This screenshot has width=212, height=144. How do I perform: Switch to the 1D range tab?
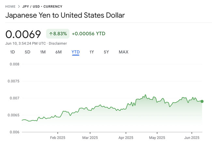coord(12,52)
